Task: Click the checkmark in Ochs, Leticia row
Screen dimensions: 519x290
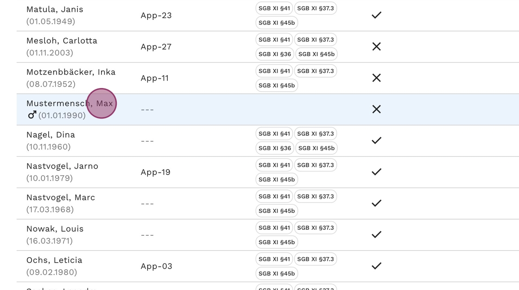Action: coord(376,266)
